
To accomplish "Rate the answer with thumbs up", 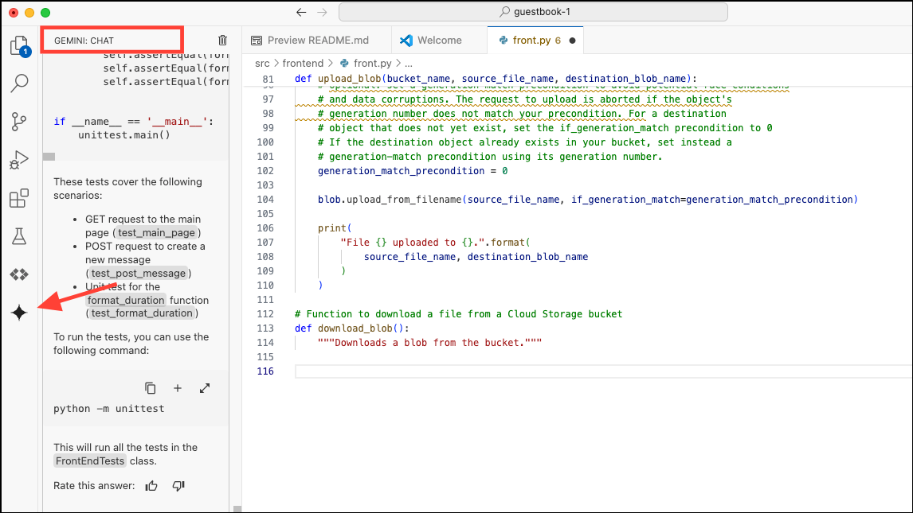I will [151, 486].
